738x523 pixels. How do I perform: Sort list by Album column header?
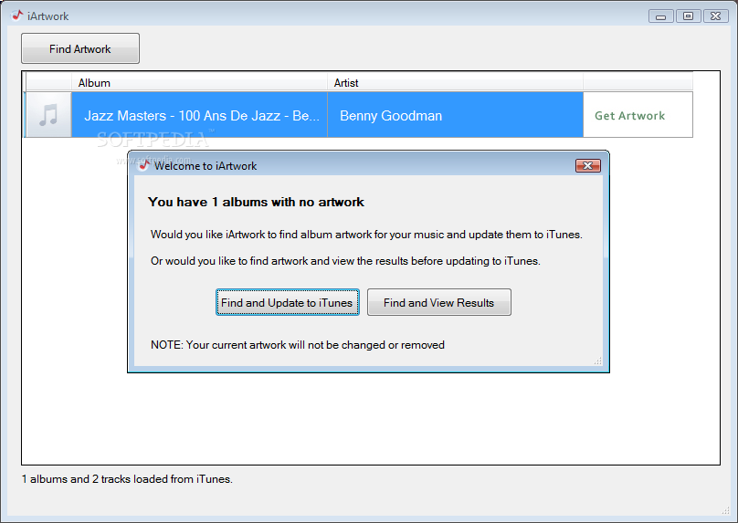click(199, 83)
